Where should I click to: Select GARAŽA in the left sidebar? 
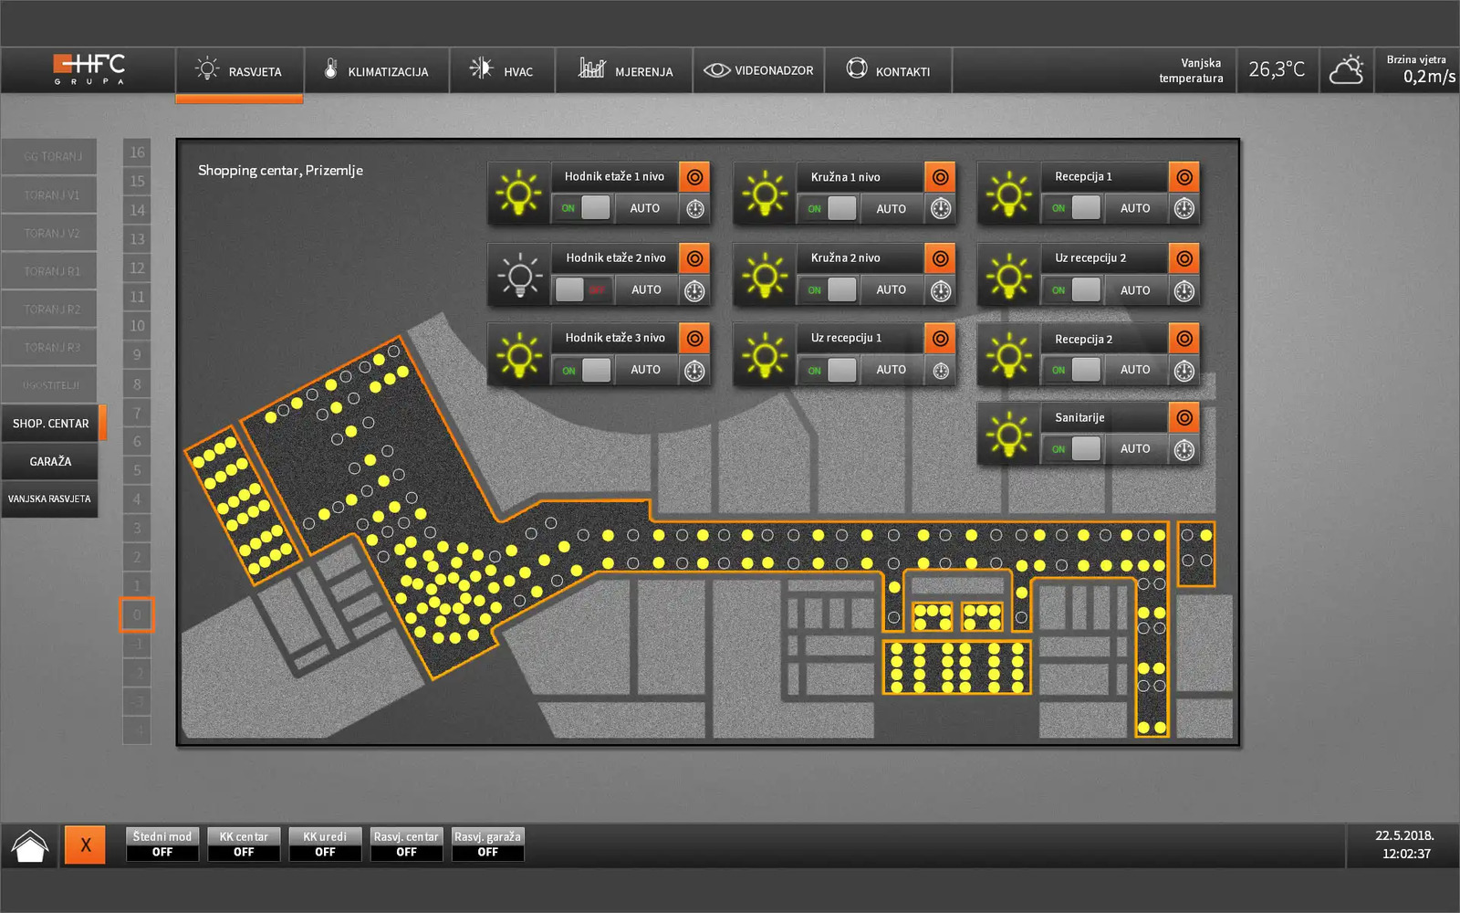click(50, 462)
